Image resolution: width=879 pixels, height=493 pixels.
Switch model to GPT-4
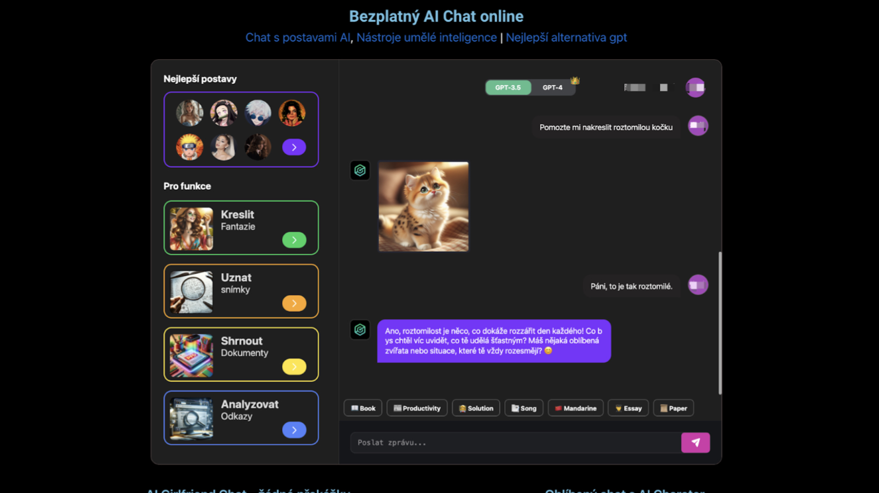[x=553, y=87]
